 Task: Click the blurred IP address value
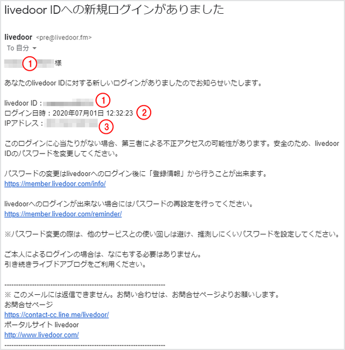tap(71, 123)
